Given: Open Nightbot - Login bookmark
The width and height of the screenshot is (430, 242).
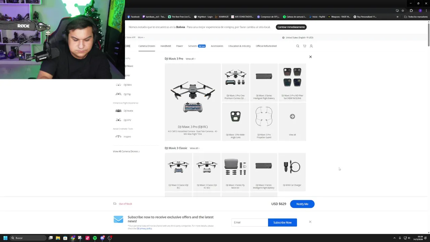Looking at the screenshot, I should point(203,17).
